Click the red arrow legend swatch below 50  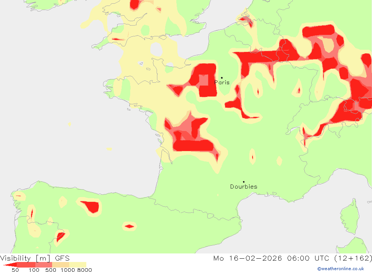click(x=10, y=265)
